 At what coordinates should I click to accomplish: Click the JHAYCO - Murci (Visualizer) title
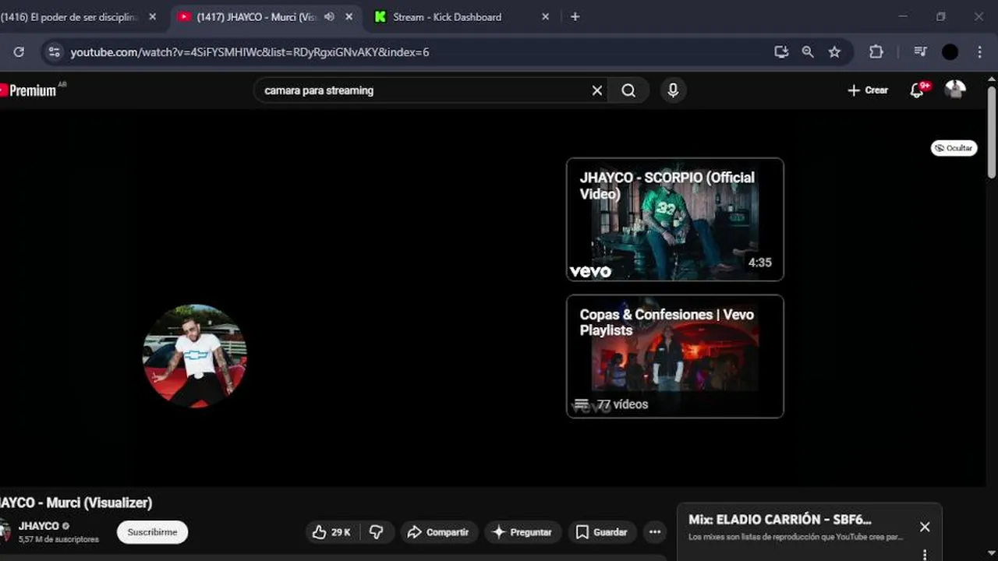coord(76,503)
